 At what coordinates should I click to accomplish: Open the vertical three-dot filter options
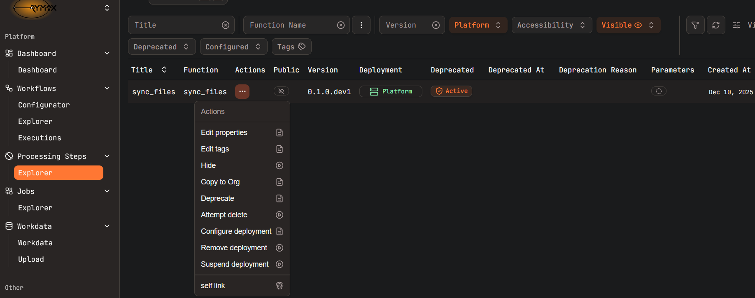point(361,25)
